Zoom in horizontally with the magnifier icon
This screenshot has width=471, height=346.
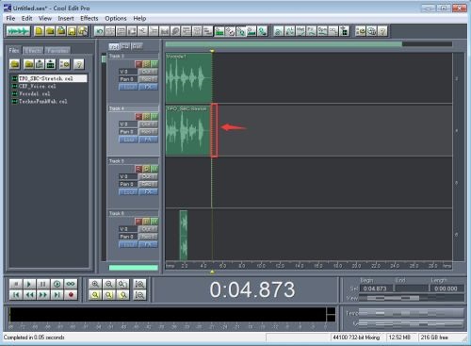point(95,284)
